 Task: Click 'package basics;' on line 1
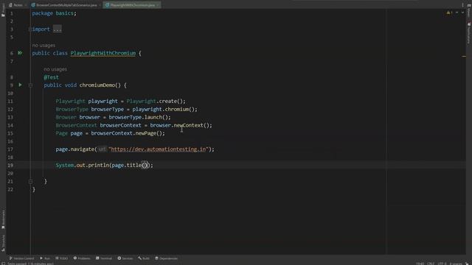pyautogui.click(x=54, y=13)
